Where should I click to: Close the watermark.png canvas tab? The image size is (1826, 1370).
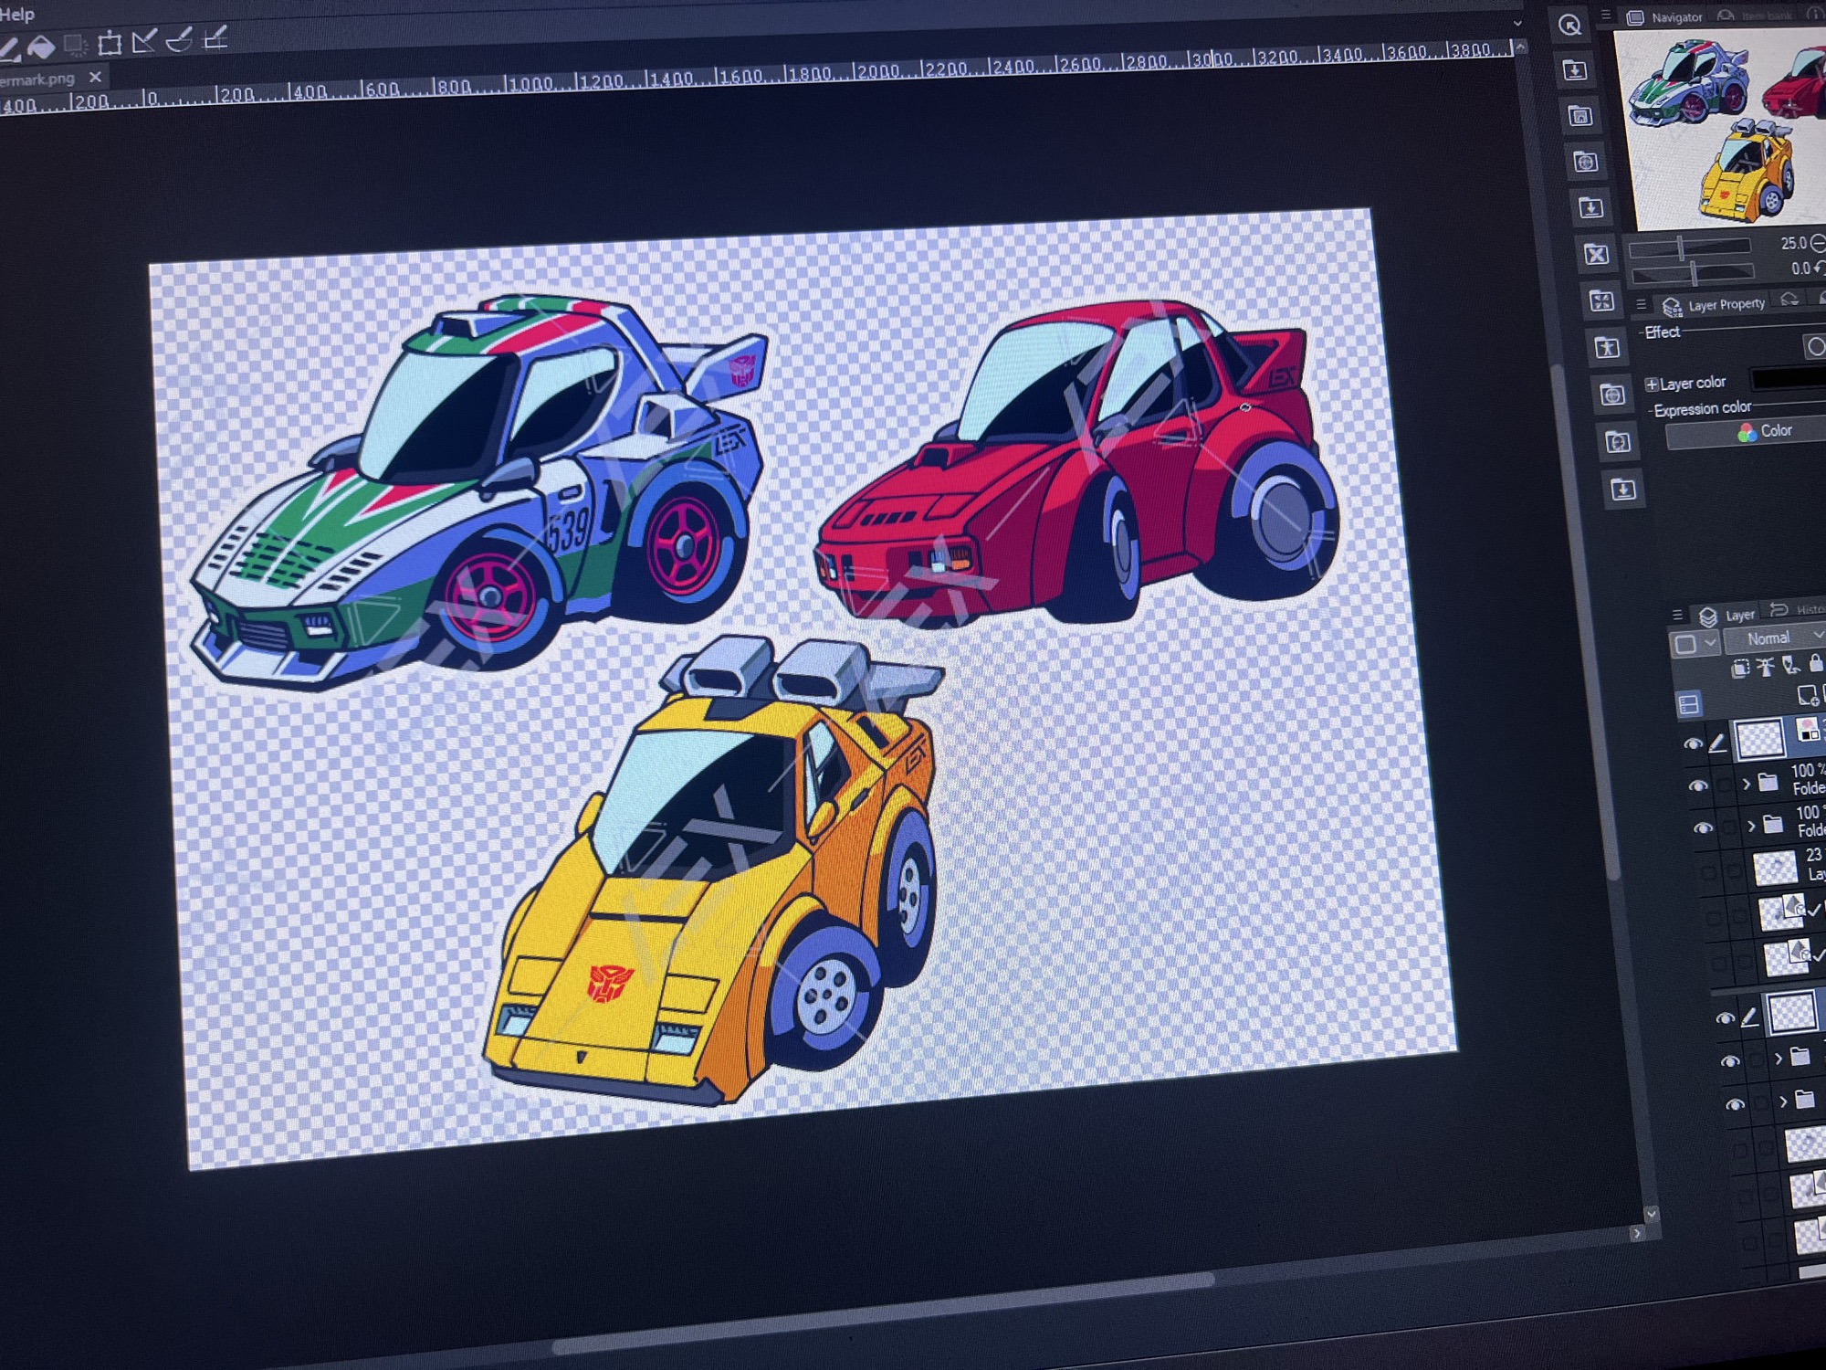(x=95, y=78)
